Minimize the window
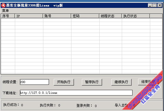 click(x=150, y=5)
